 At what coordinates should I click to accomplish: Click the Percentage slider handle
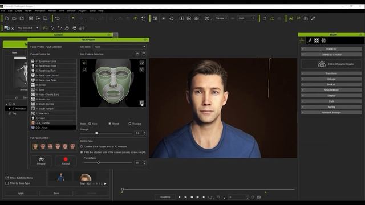(x=98, y=163)
